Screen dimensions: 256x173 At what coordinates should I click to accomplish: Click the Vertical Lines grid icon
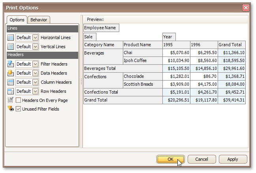11,47
